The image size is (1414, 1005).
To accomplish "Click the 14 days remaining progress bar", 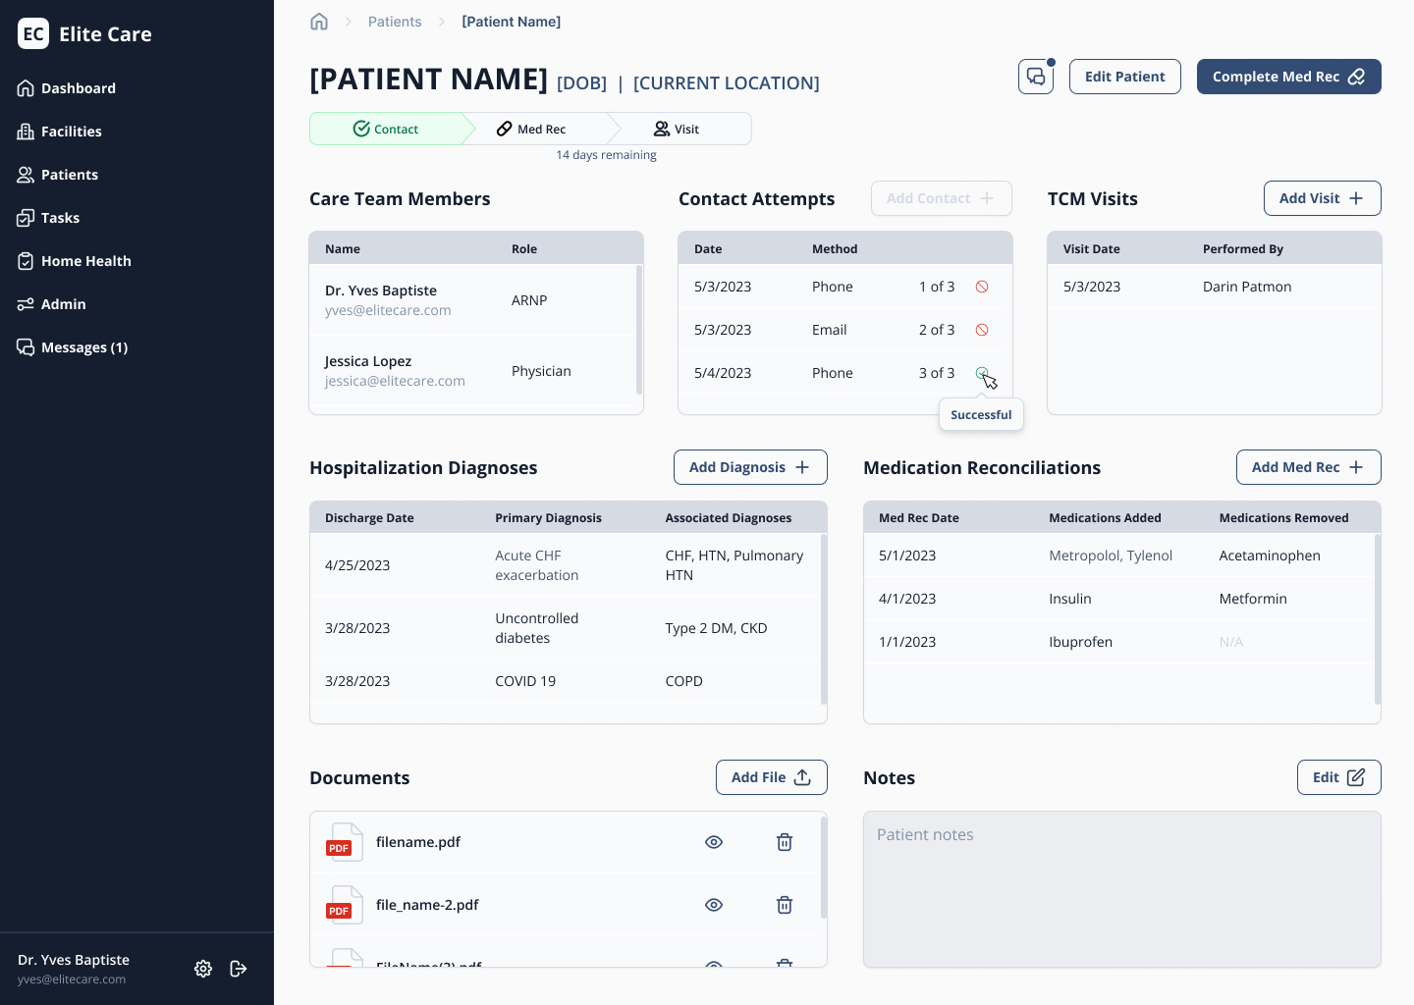I will (x=606, y=154).
